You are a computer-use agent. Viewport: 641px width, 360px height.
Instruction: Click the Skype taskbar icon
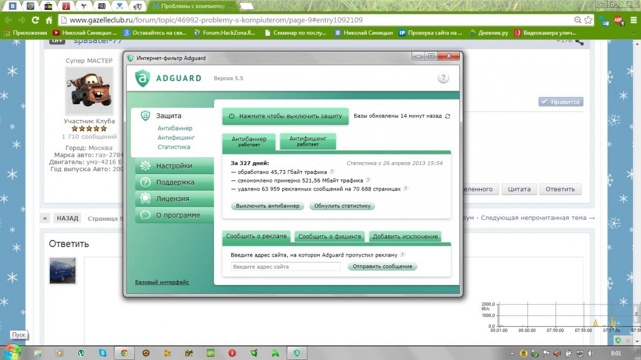point(103,353)
